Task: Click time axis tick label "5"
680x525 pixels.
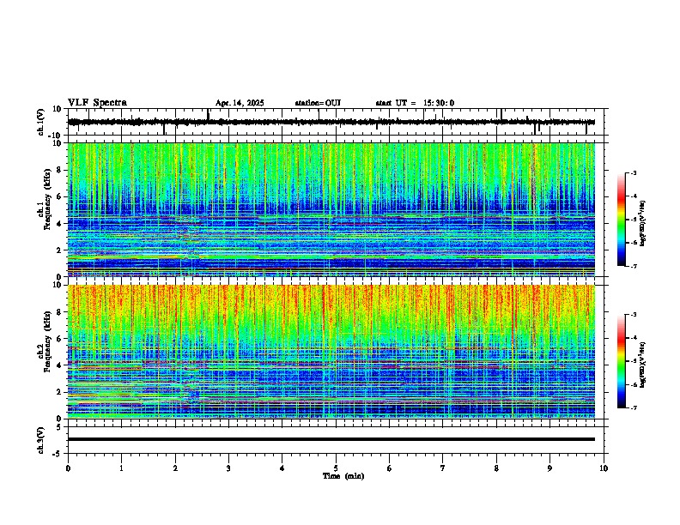Action: pyautogui.click(x=336, y=468)
